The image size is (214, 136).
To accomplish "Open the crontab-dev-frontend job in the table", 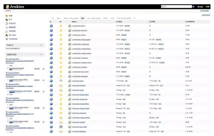I will (x=80, y=31).
